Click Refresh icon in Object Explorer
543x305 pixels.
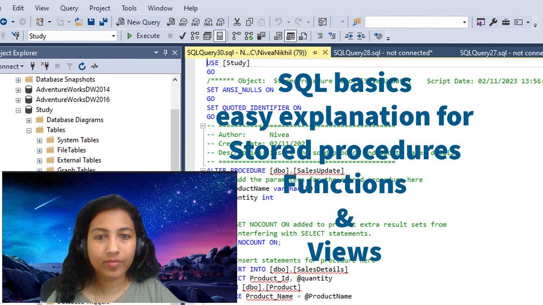[x=82, y=66]
